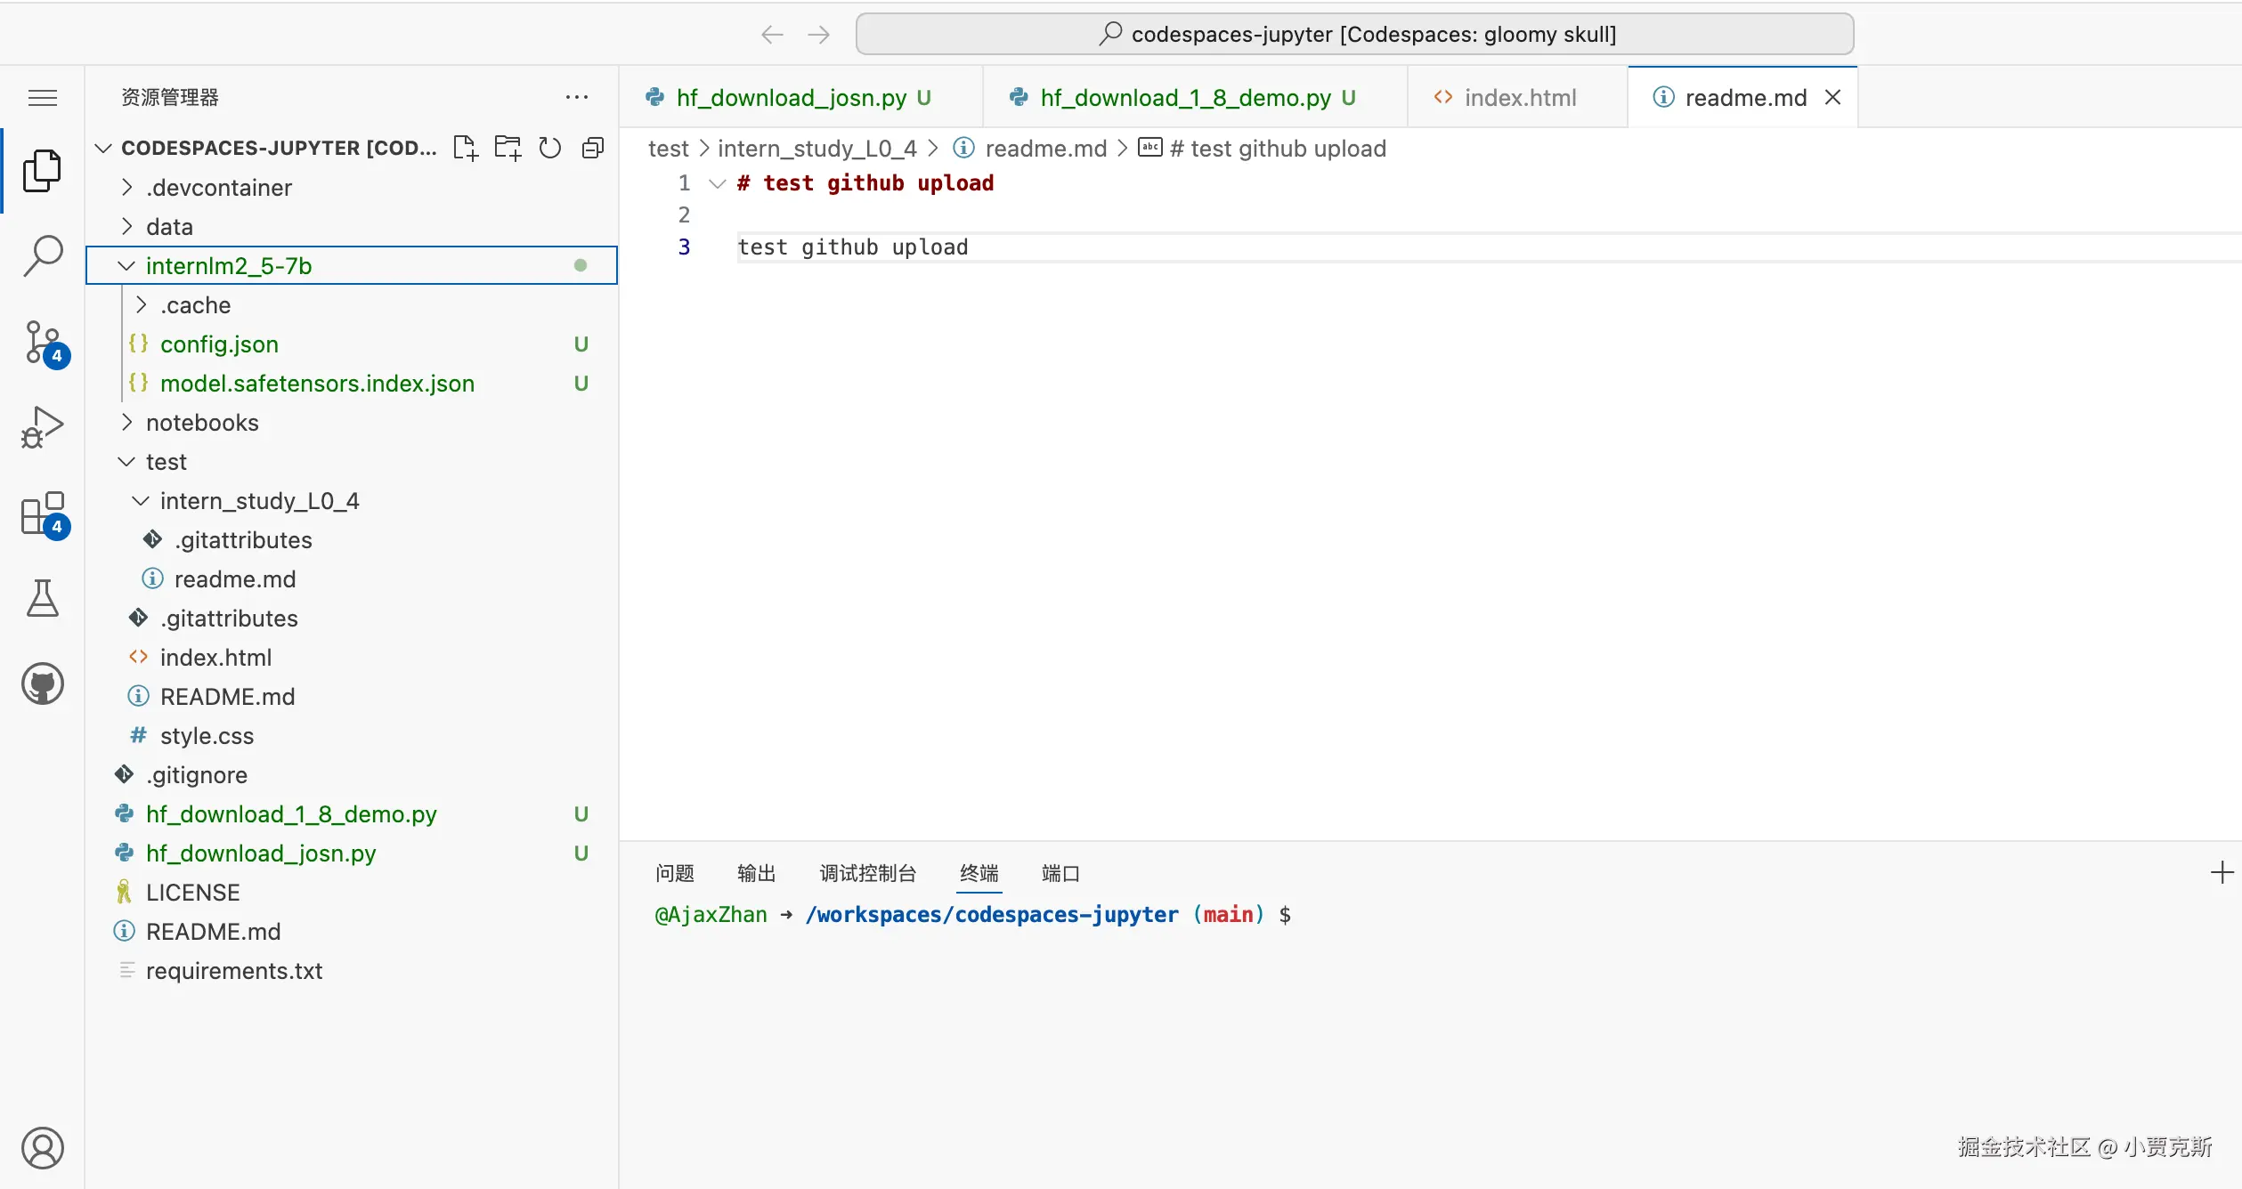Refresh the Explorer file tree

(550, 148)
